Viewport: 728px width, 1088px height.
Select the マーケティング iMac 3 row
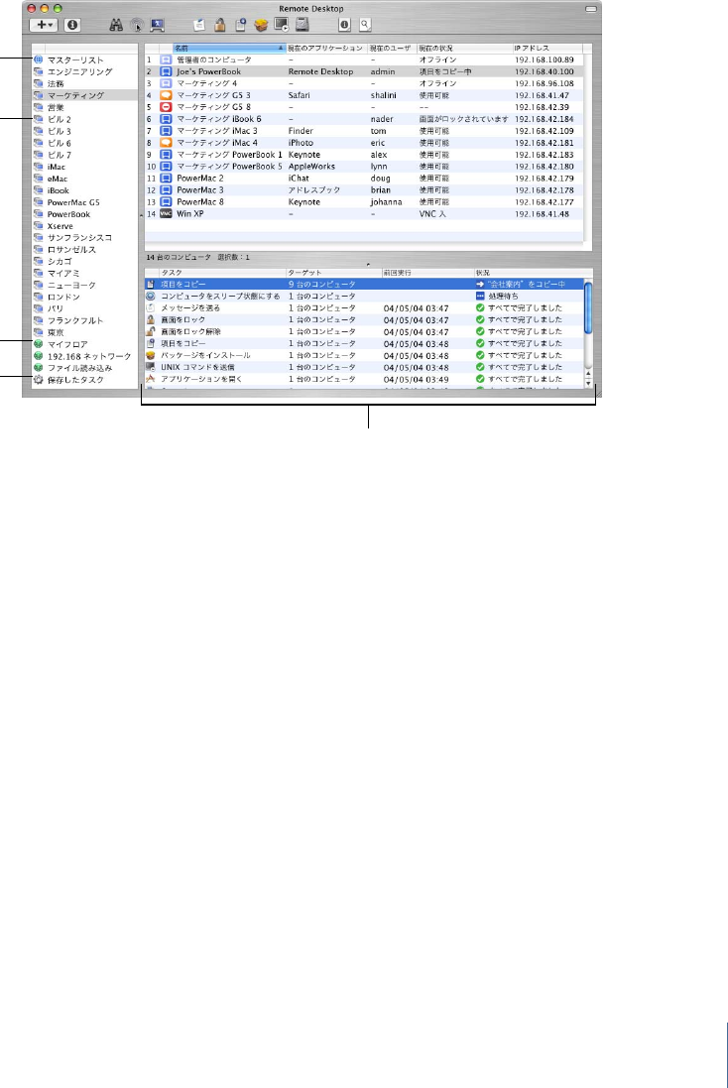coord(364,131)
